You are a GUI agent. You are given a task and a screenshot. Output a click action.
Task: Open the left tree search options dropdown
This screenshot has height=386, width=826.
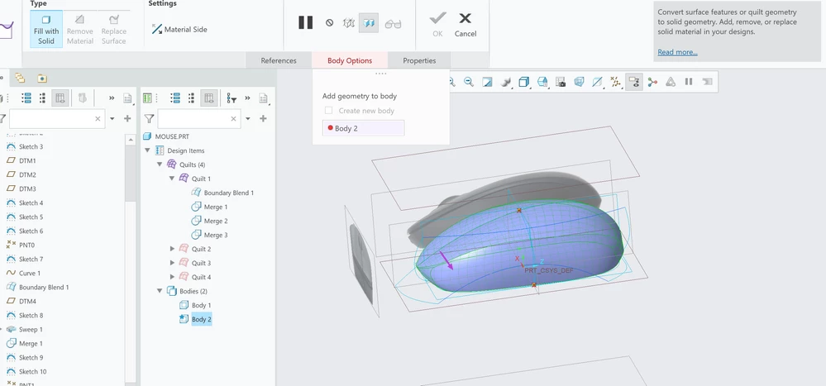112,119
